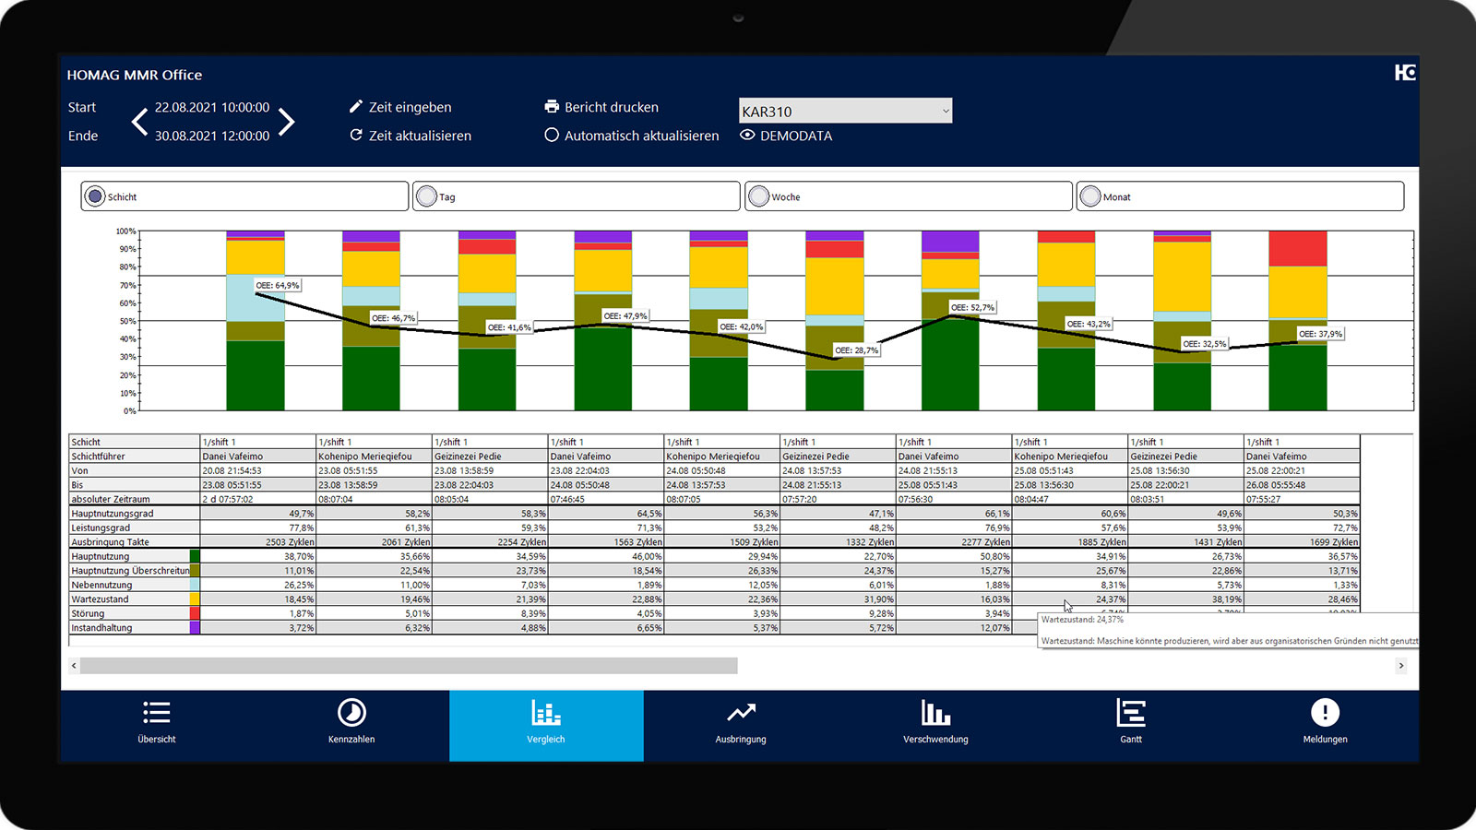
Task: Go to the previous time range arrow
Action: click(x=139, y=122)
